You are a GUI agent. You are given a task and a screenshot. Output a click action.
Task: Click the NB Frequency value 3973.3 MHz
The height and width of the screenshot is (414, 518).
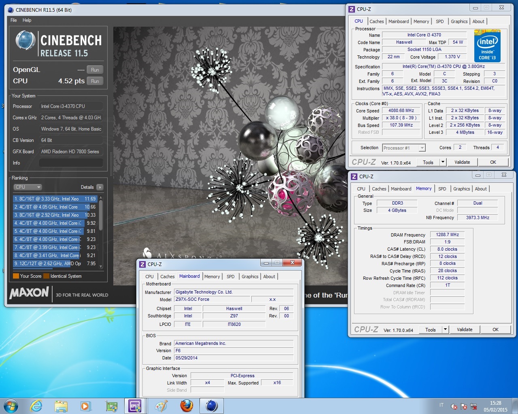[x=478, y=218]
